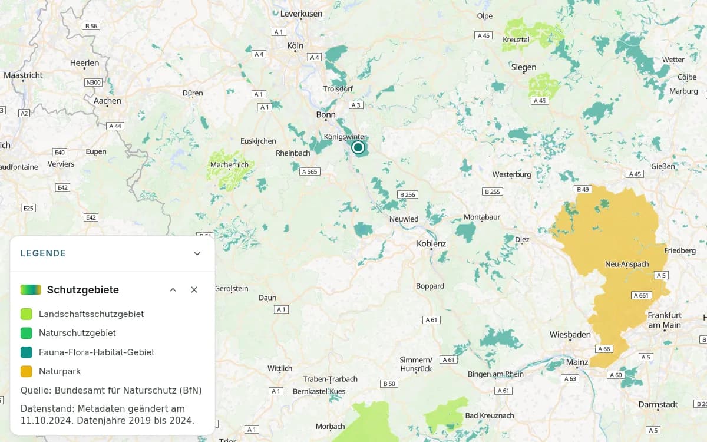
Task: Click the Fauna-Flora-Habitat-Gebiet teal swatch
Action: (27, 352)
